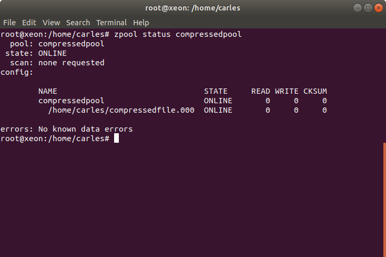Screen dimensions: 386x257
Task: Open the Search menu
Action: click(78, 23)
